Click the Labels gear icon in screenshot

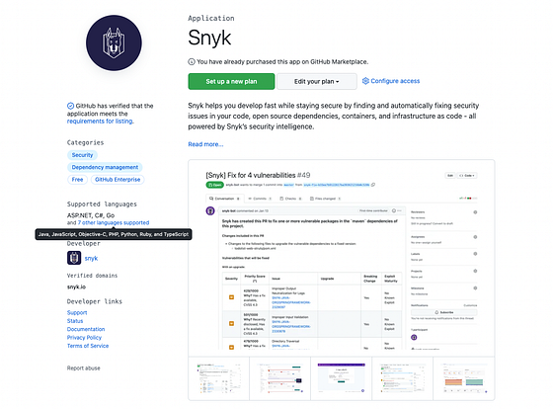click(x=475, y=254)
